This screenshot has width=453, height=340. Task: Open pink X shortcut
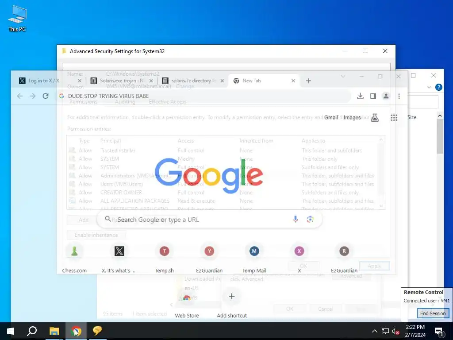(299, 257)
